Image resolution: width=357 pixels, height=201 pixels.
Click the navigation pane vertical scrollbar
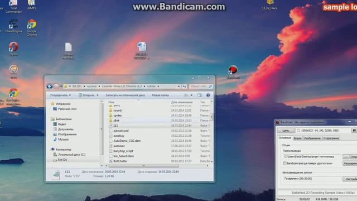102,129
